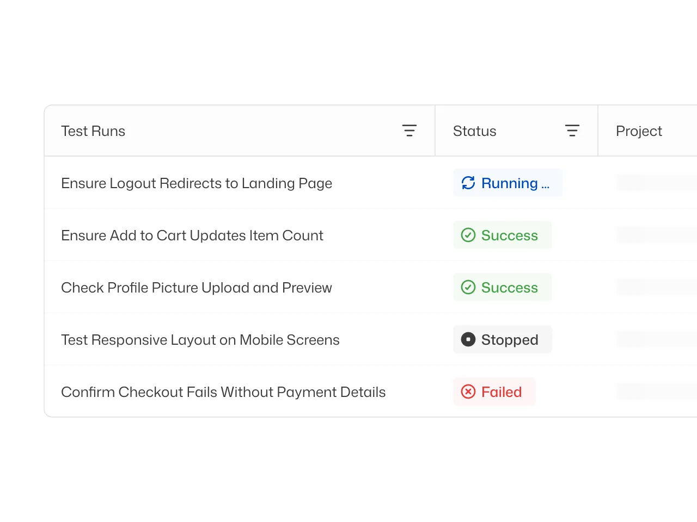Click the Failed status label
The height and width of the screenshot is (522, 697).
coord(502,392)
